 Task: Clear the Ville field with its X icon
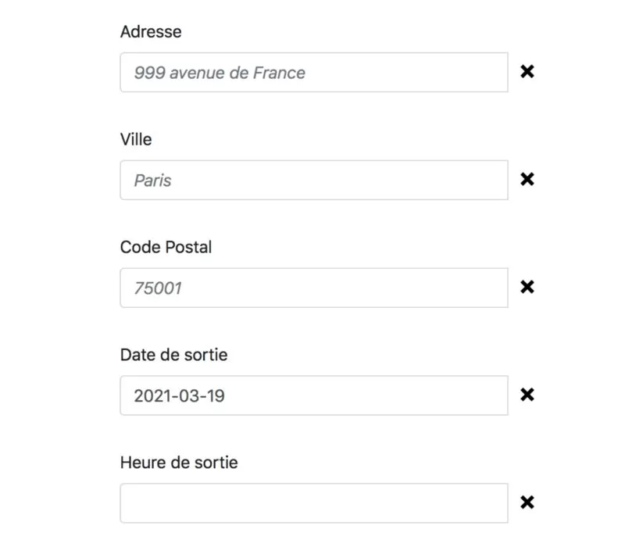point(527,180)
